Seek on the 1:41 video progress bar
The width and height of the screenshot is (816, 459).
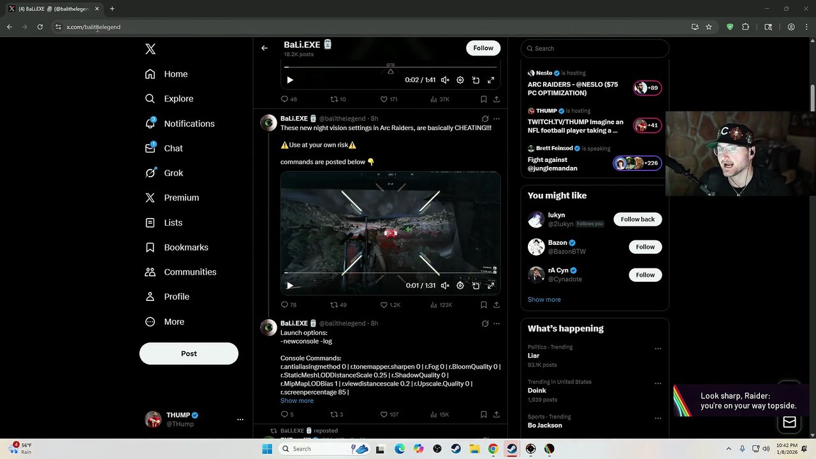click(390, 67)
